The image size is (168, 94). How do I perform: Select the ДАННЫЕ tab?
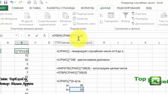(x=105, y=8)
